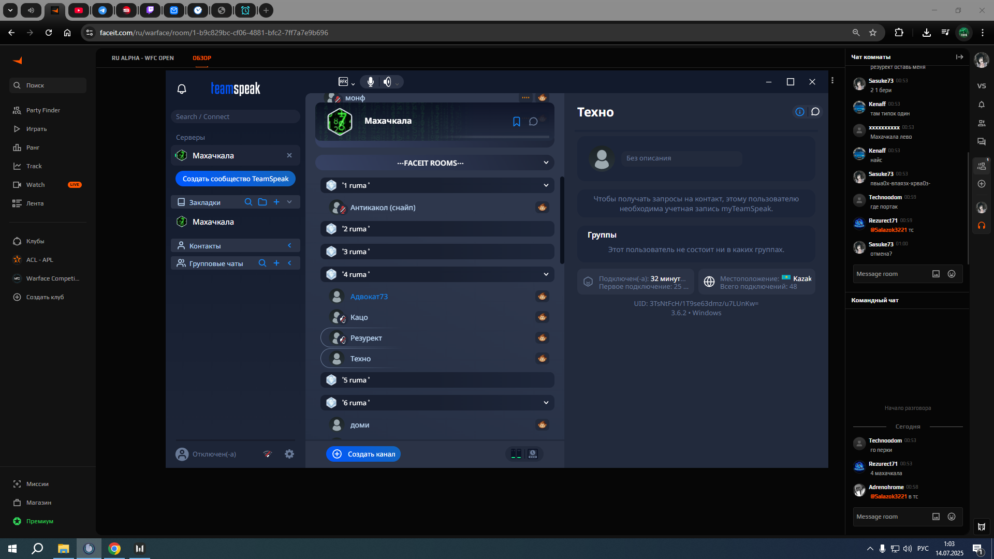The width and height of the screenshot is (994, 559).
Task: Open TeamSpeak settings gear
Action: click(289, 454)
